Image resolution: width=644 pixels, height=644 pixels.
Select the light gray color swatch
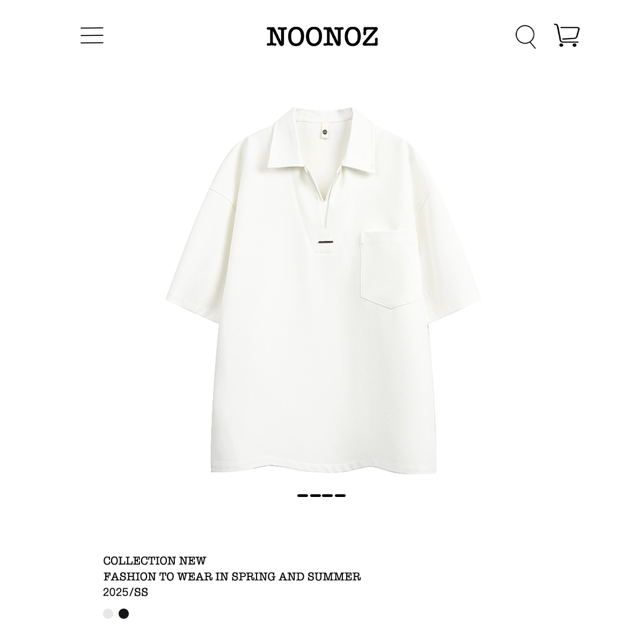click(108, 613)
